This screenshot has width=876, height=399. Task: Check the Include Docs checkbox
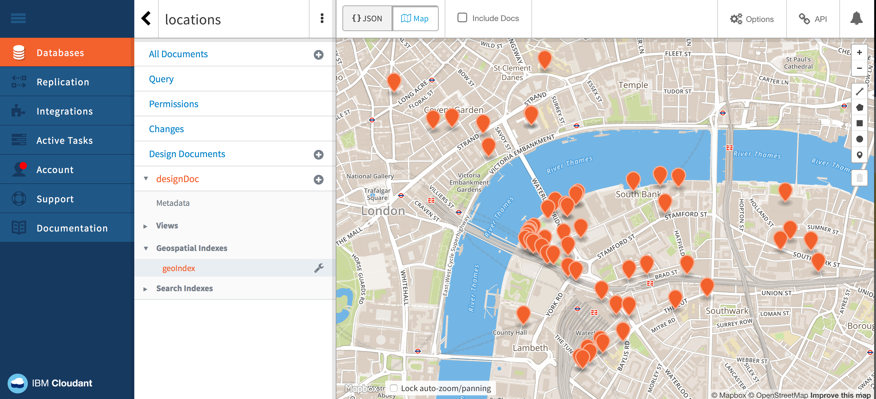[462, 18]
